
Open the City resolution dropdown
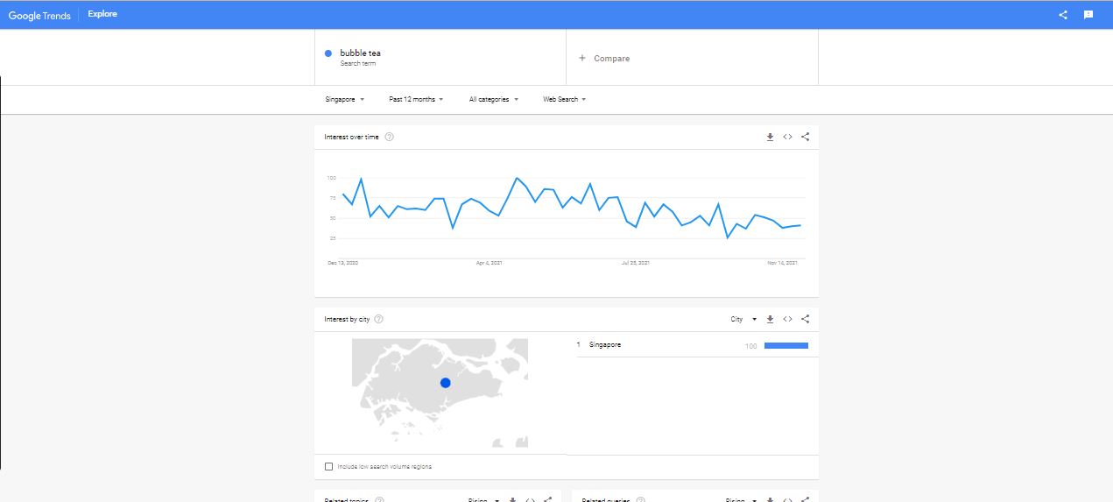(743, 319)
